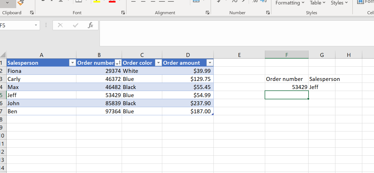Select Blue cell in Ben's row
Viewport: 374px width, 173px height.
pos(142,111)
